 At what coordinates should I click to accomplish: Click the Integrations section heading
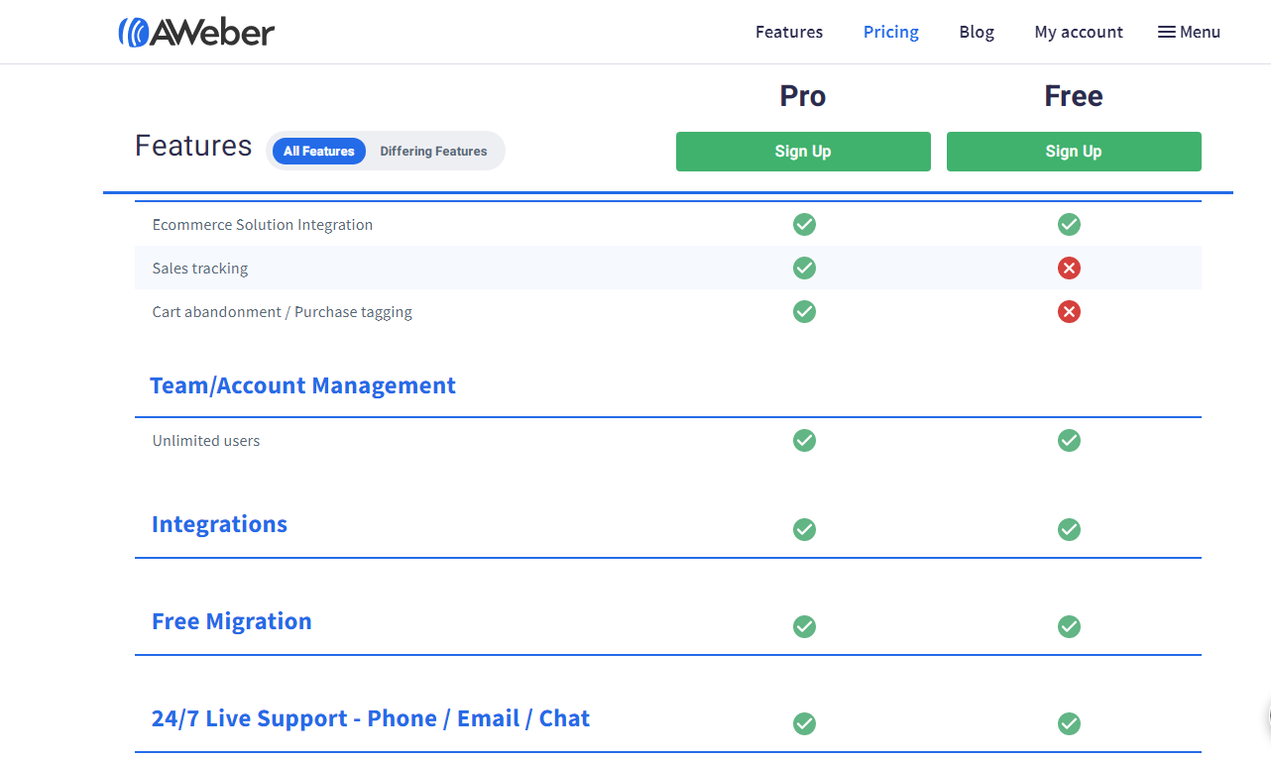point(219,524)
